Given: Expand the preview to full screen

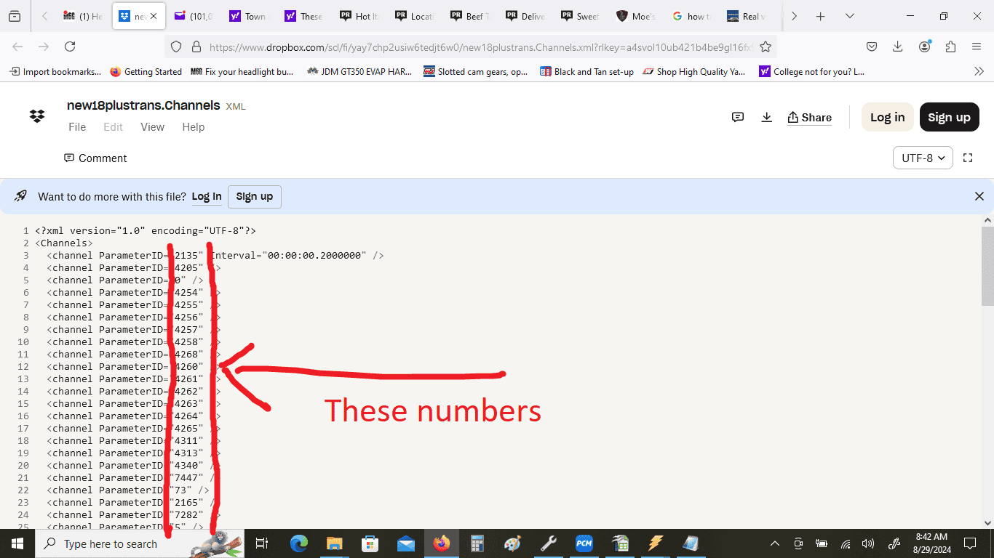Looking at the screenshot, I should coord(968,158).
